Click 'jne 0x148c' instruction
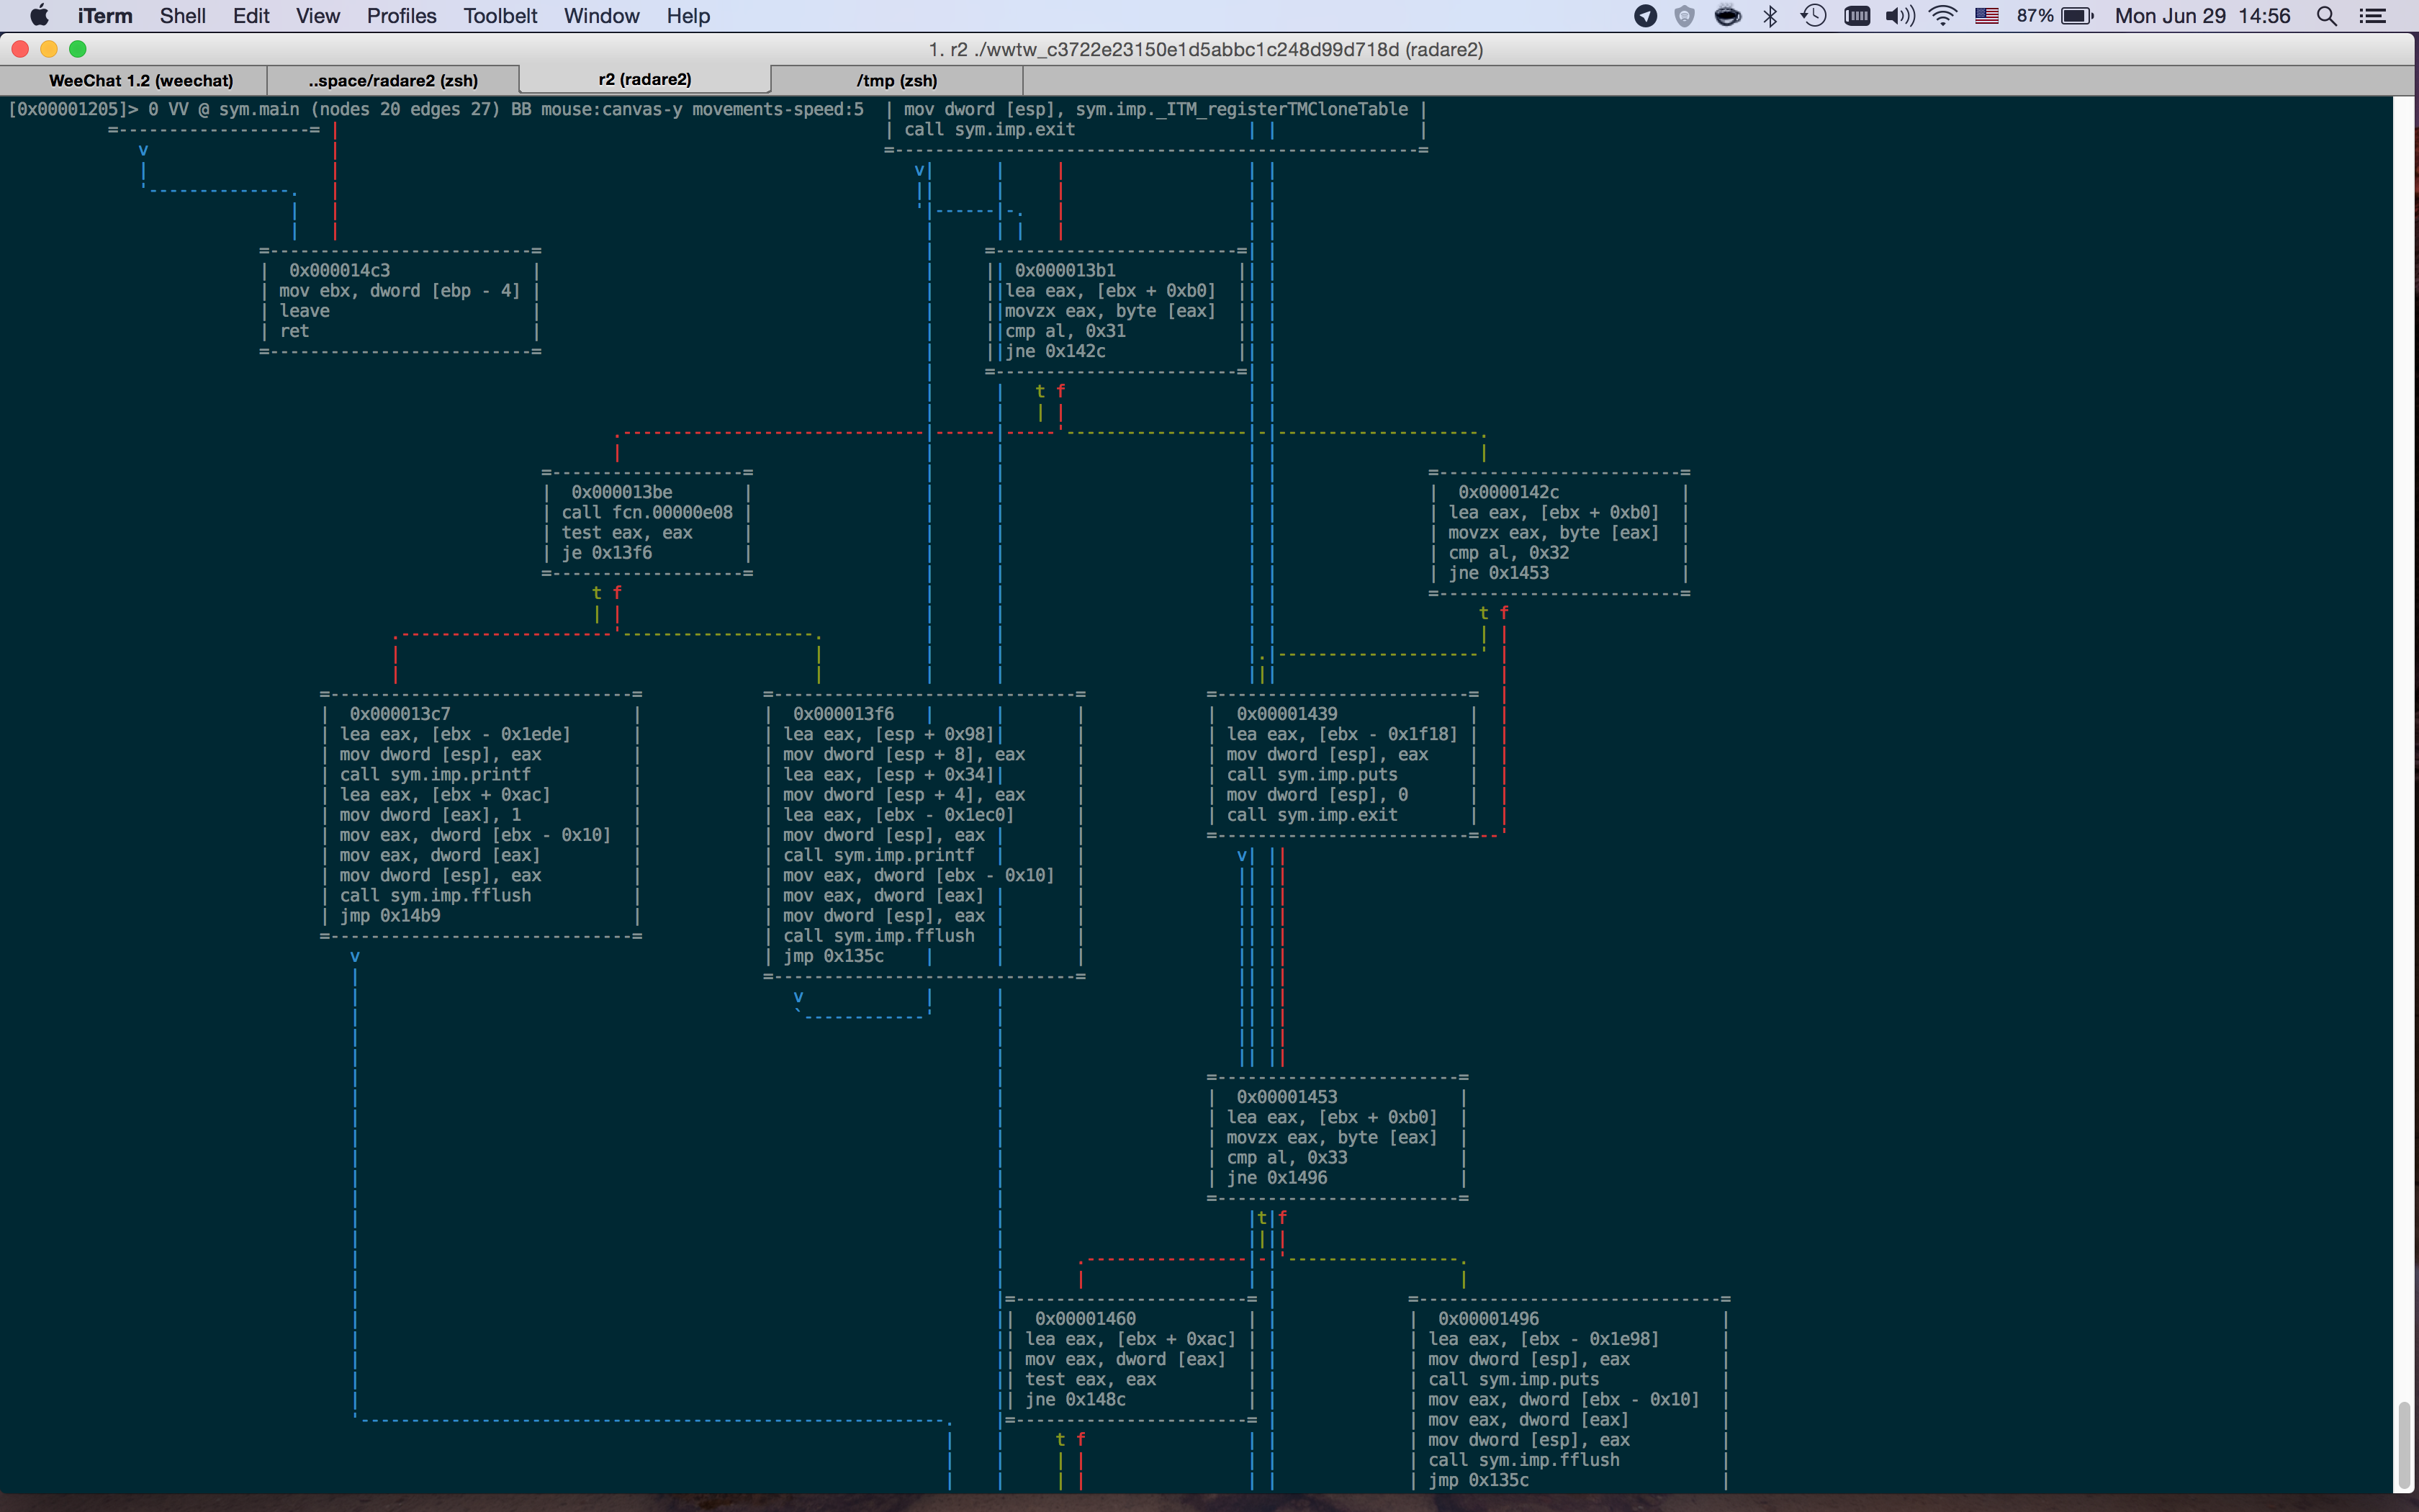Screen dimensions: 2419x1512 pyautogui.click(x=1076, y=1400)
